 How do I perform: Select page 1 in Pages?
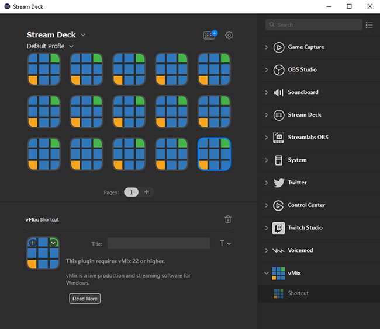pos(131,192)
